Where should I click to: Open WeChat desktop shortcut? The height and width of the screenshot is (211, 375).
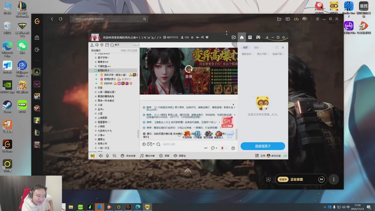[x=22, y=47]
